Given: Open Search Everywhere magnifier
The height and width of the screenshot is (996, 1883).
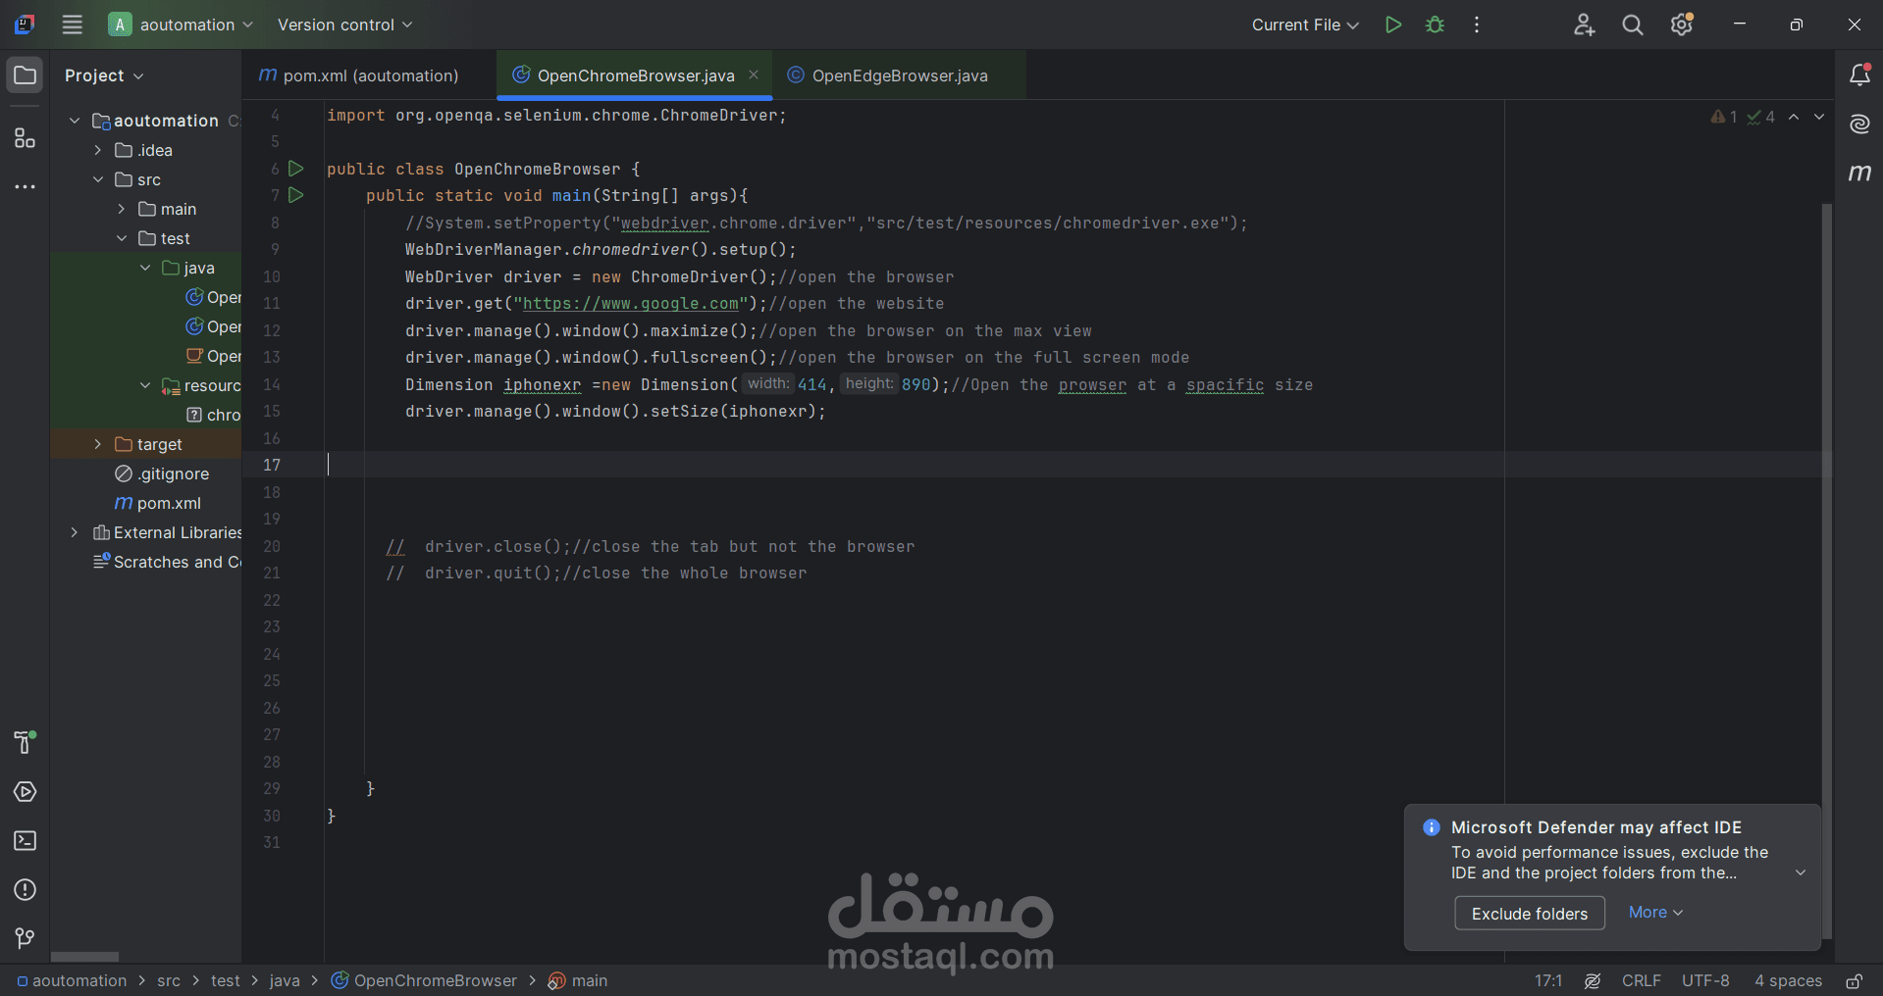Looking at the screenshot, I should point(1633,25).
